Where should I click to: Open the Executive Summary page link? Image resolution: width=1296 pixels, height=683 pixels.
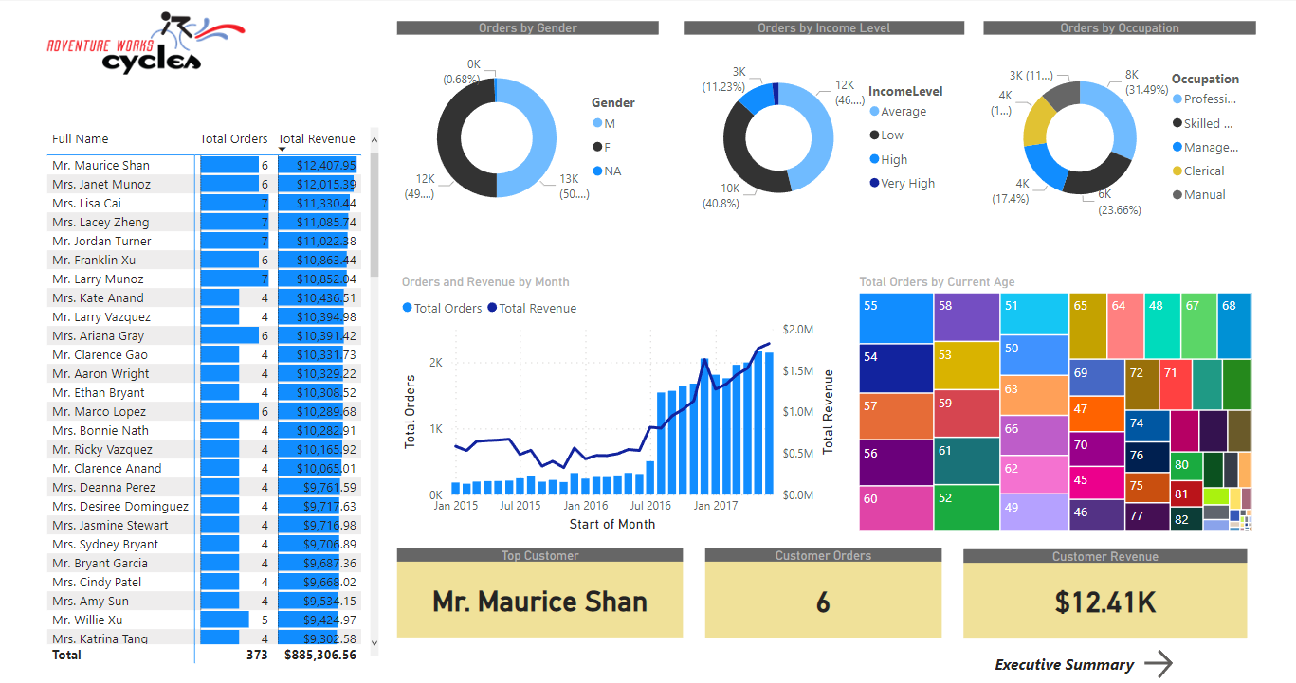coord(1064,665)
